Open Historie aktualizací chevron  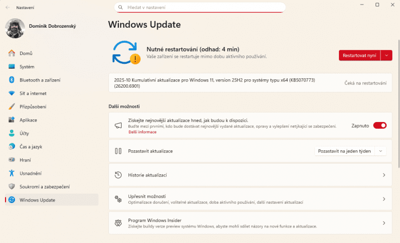(384, 175)
